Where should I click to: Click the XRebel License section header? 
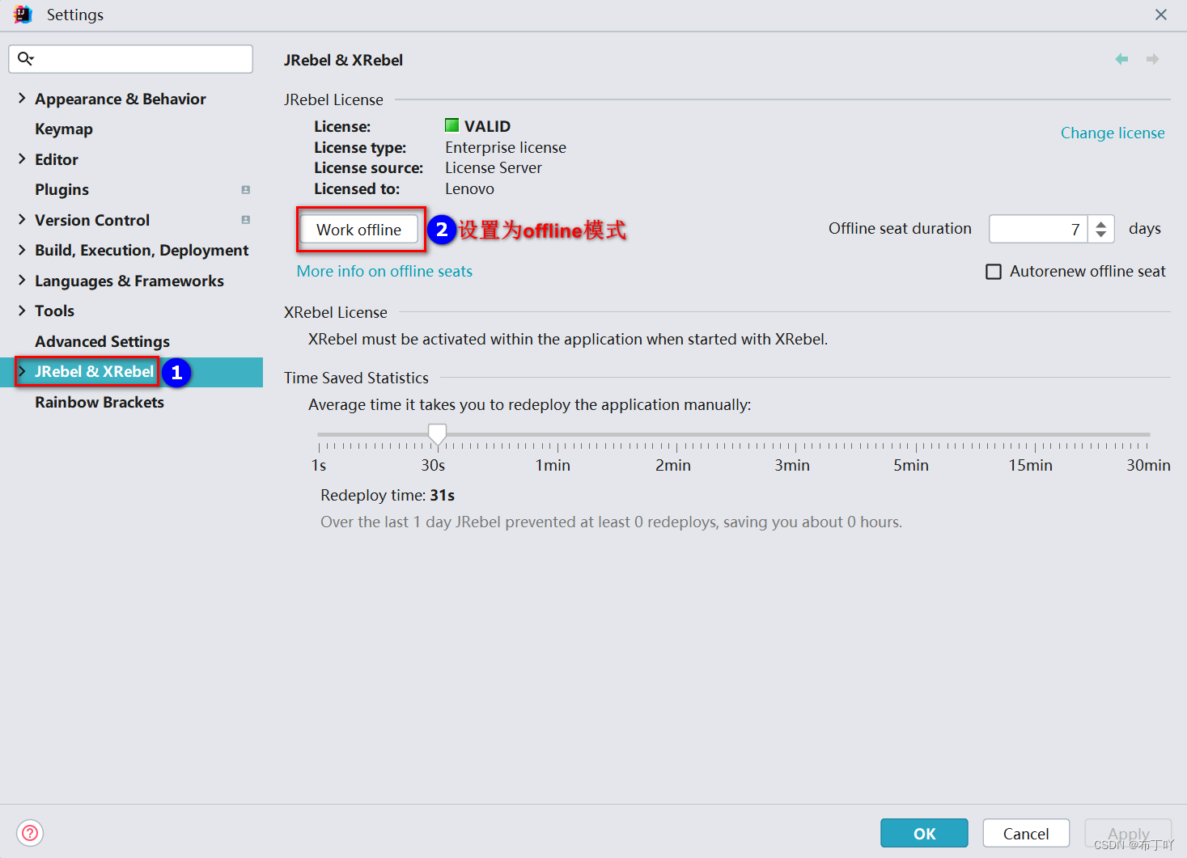(x=335, y=312)
